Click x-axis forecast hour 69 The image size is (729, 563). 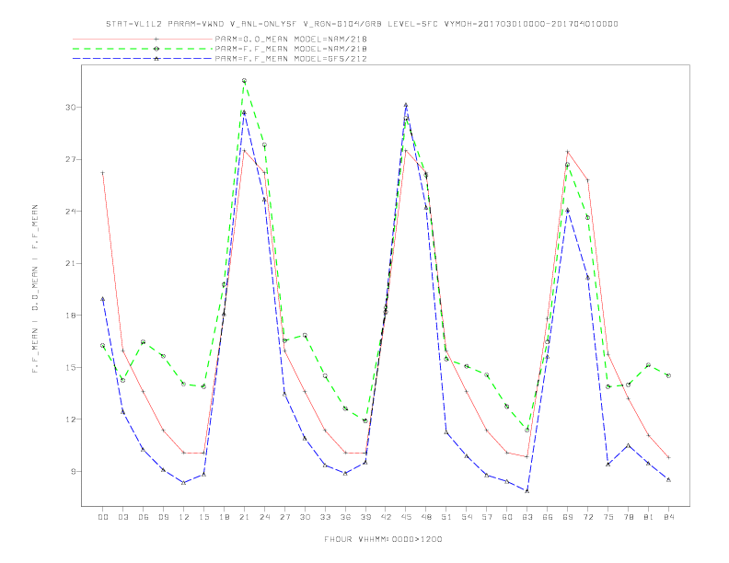tap(568, 517)
